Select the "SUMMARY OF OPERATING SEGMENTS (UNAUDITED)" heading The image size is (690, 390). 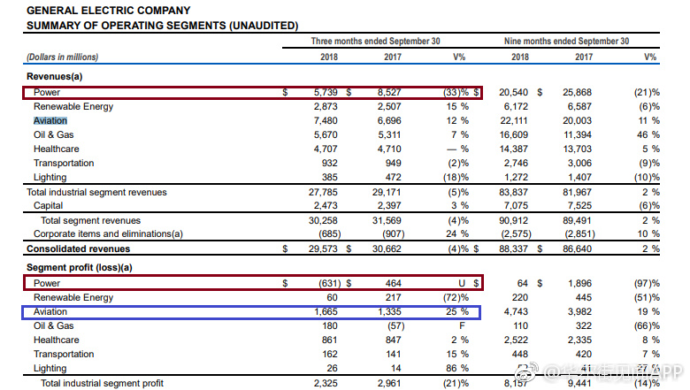[163, 26]
